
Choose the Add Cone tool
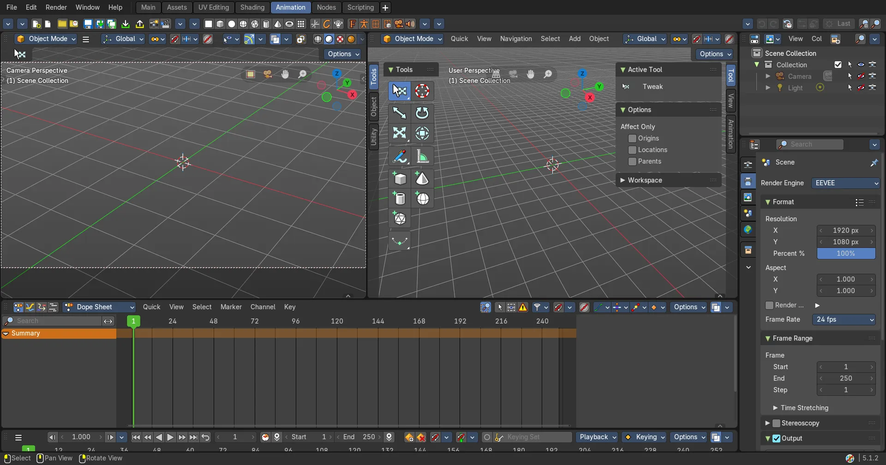click(422, 178)
